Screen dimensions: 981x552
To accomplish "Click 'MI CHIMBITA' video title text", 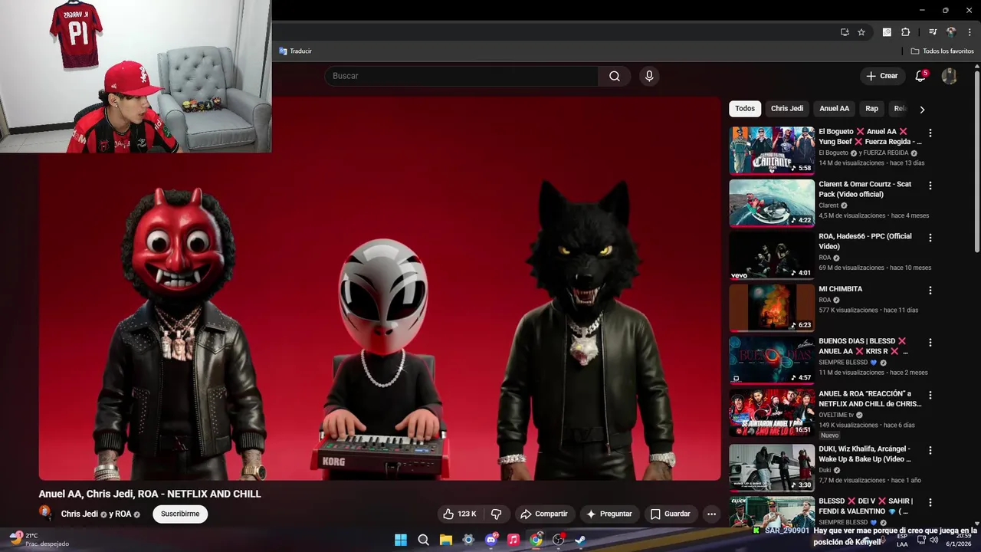I will point(840,289).
